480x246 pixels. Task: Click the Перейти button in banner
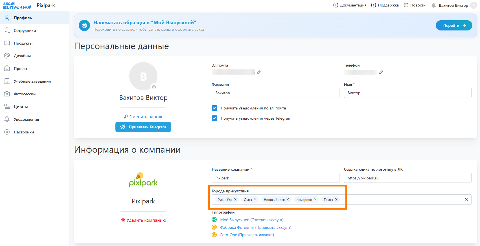coord(454,25)
